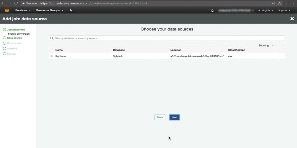
Task: Click the browser bookmark star icon
Action: pos(279,3)
